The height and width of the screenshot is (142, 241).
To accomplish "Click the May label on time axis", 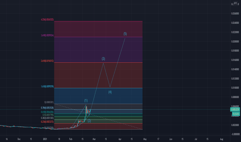I will (x=145, y=139).
